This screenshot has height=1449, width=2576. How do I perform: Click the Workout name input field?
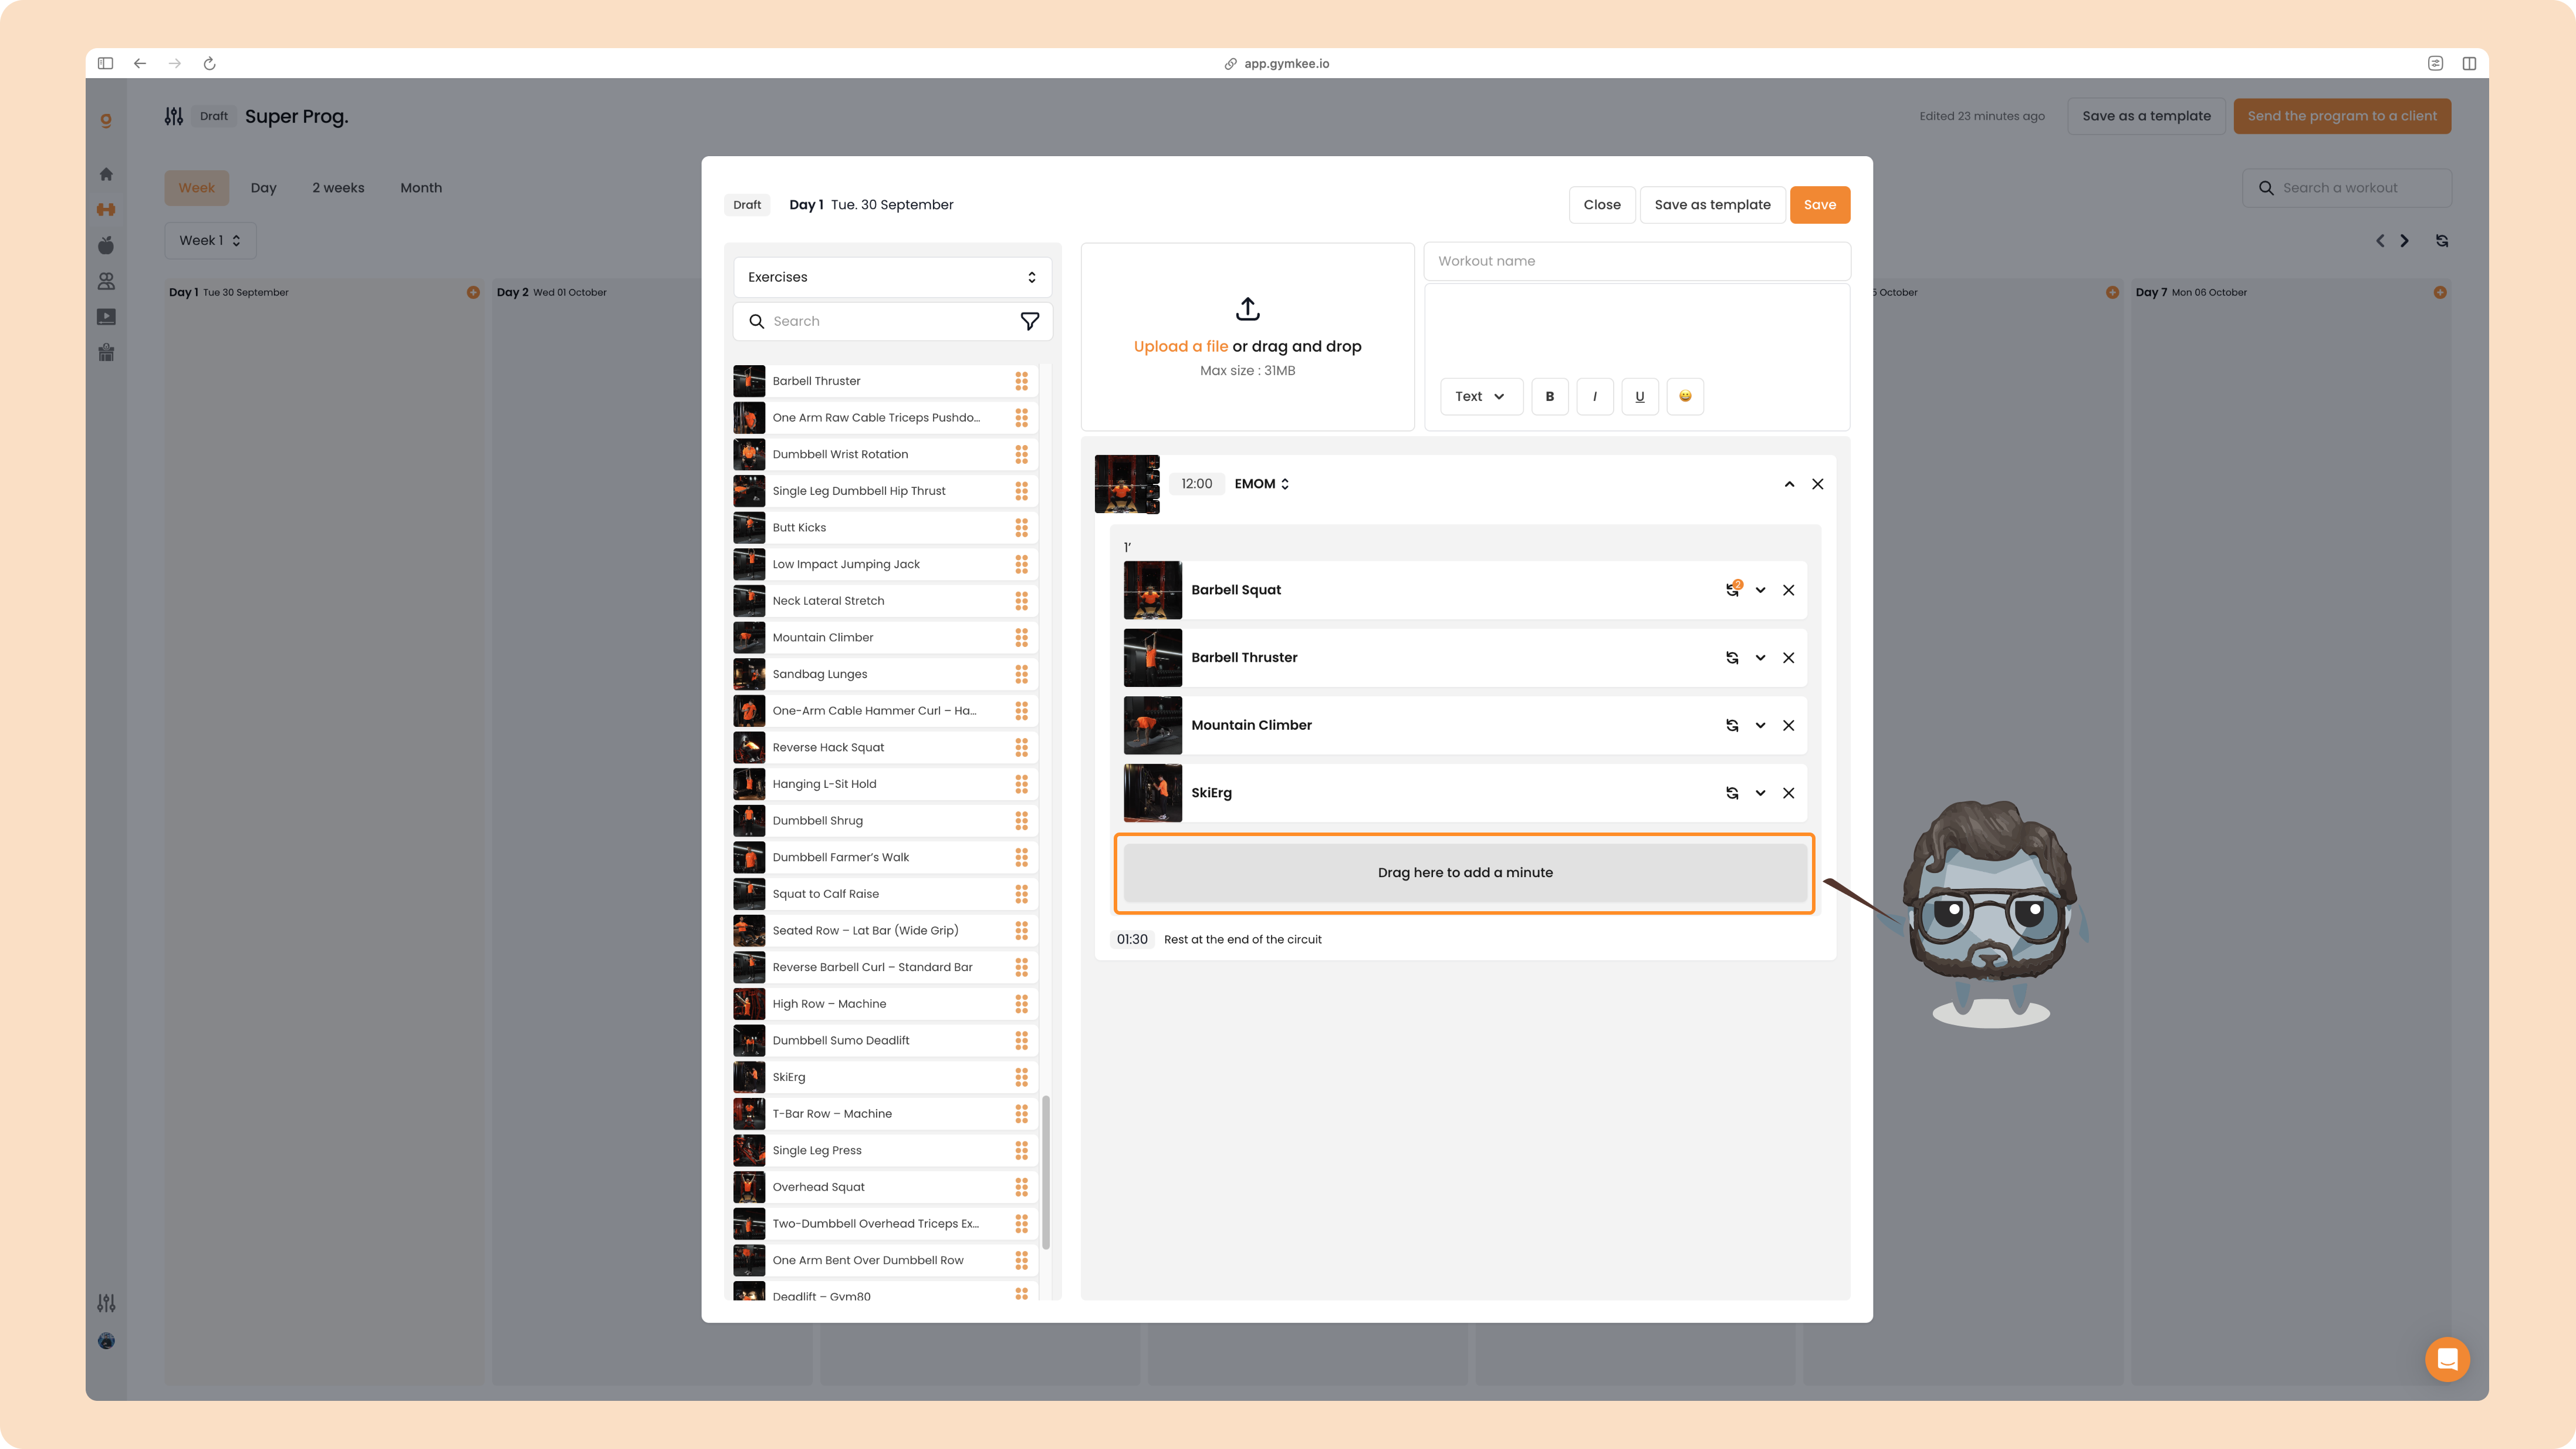pos(1636,261)
